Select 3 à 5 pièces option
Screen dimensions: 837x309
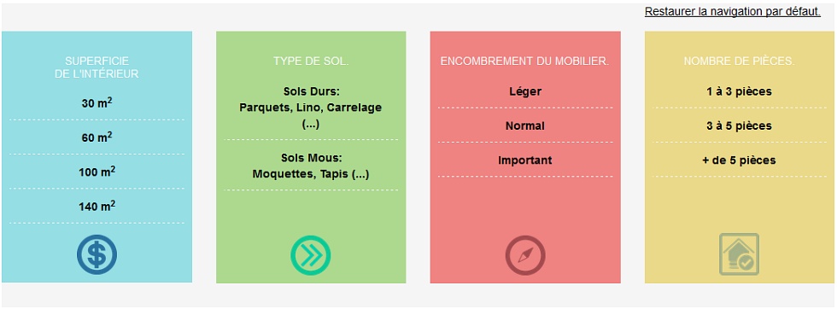click(x=740, y=126)
